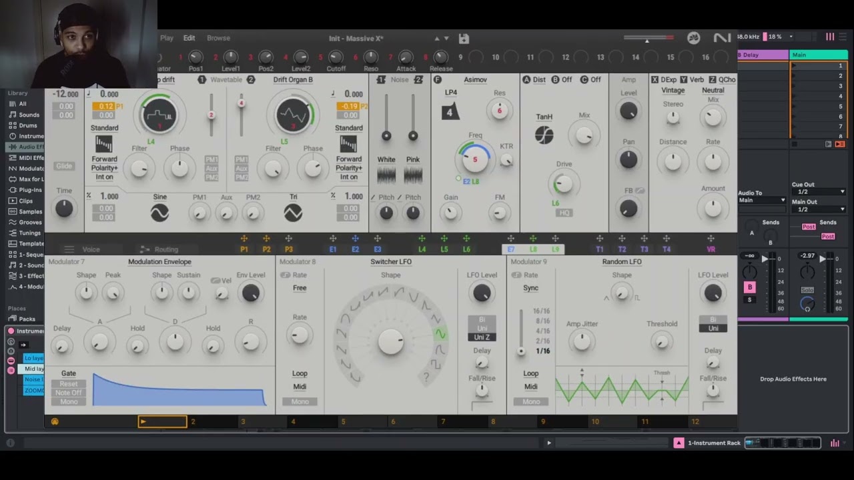Click the red Stop All Clips button
The image size is (854, 480).
(840, 144)
